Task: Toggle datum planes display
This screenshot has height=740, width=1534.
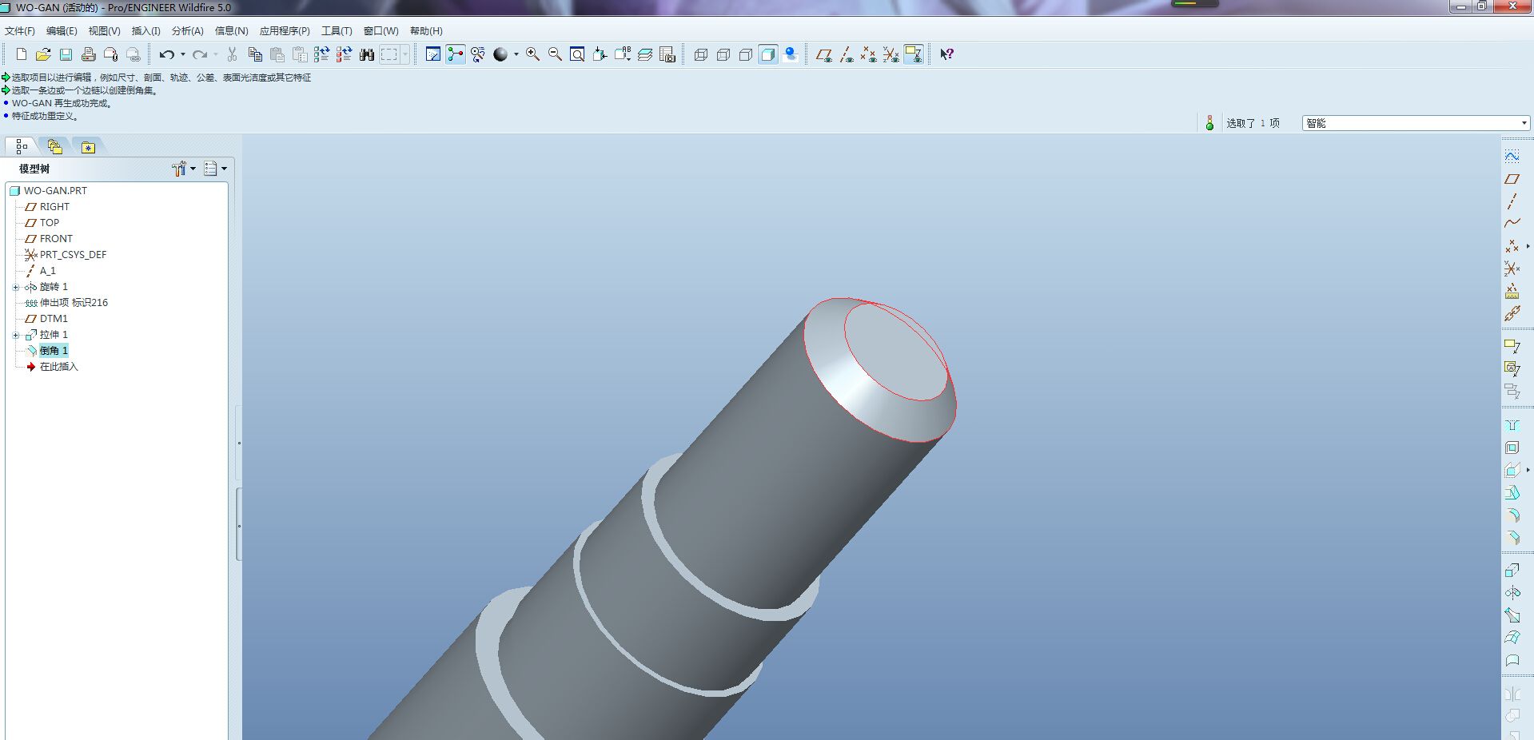Action: coord(823,54)
